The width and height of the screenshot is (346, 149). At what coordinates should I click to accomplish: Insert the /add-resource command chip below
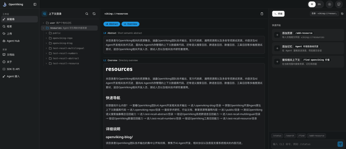pos(317,136)
